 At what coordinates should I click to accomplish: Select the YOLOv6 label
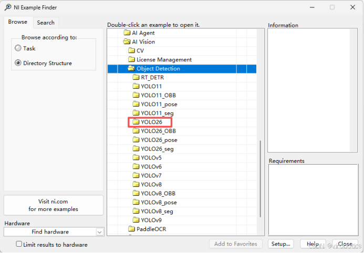[151, 167]
